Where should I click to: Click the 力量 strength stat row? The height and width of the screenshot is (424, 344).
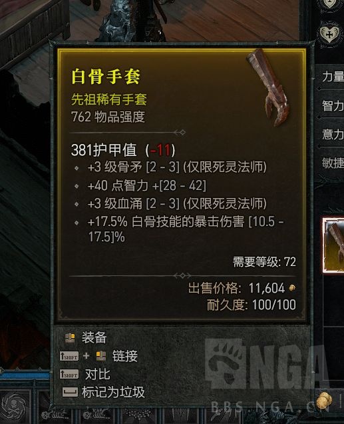(x=331, y=77)
